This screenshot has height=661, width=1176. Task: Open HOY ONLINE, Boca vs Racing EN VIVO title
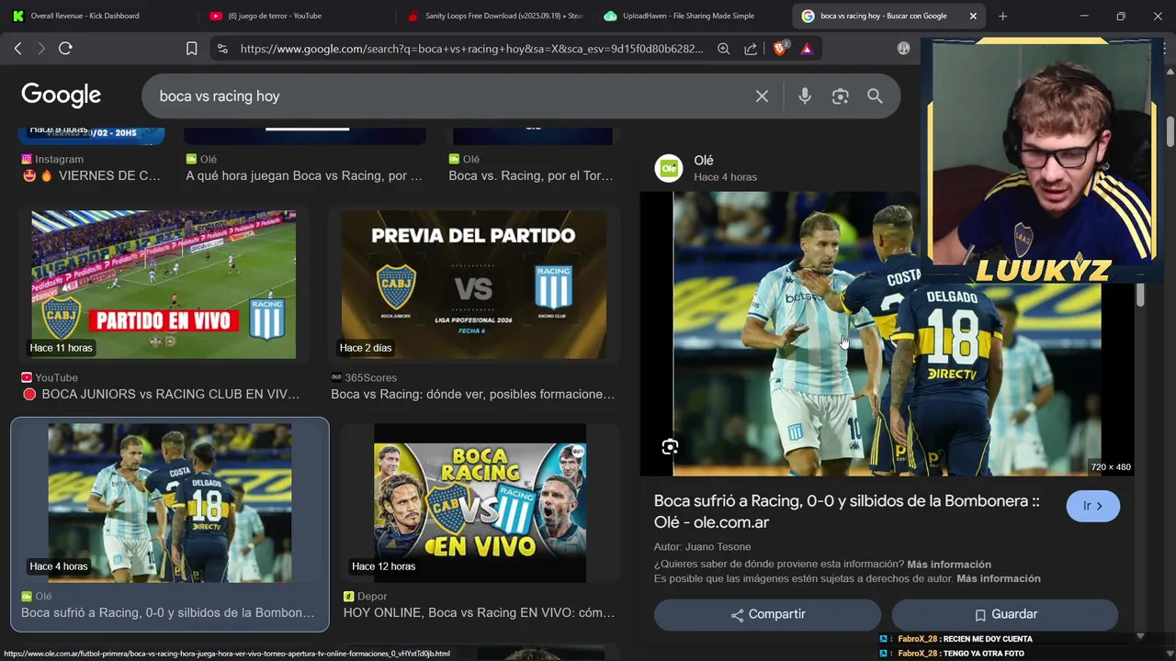[x=480, y=612]
